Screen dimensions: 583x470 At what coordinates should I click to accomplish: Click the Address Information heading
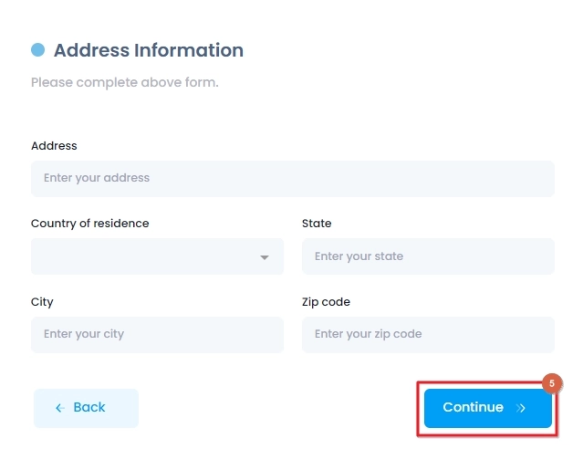tap(149, 50)
